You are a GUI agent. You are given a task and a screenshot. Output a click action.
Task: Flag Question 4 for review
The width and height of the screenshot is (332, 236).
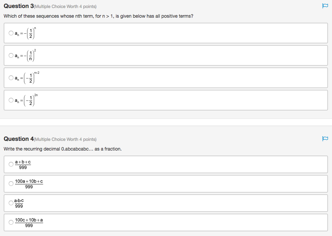click(x=325, y=139)
